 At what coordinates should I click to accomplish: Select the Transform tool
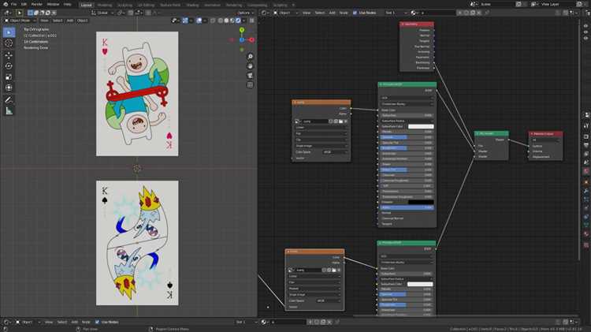[9, 88]
